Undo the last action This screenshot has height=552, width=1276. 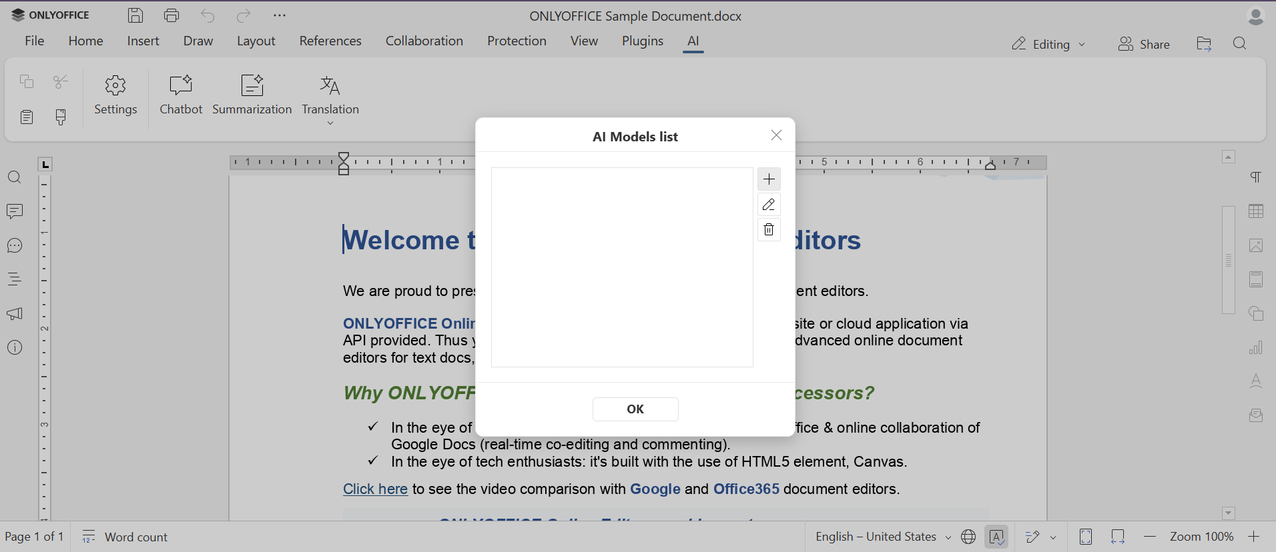click(x=208, y=15)
